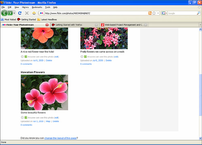Open the History menu
This screenshot has width=202, height=145.
25,7
